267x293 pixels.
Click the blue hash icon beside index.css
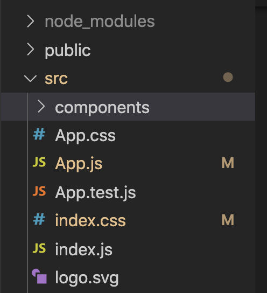[39, 219]
